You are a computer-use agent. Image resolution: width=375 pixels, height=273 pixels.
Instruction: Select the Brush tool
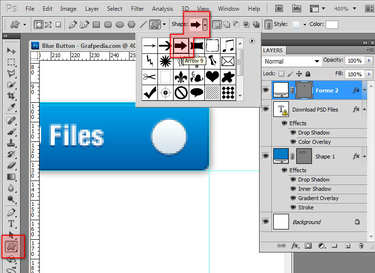click(11, 132)
